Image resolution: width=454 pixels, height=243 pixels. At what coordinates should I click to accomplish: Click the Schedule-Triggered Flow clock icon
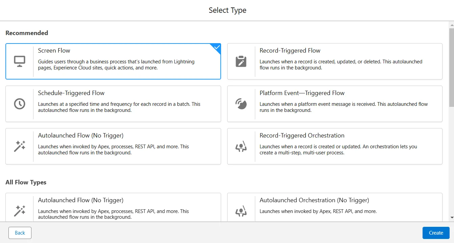20,104
